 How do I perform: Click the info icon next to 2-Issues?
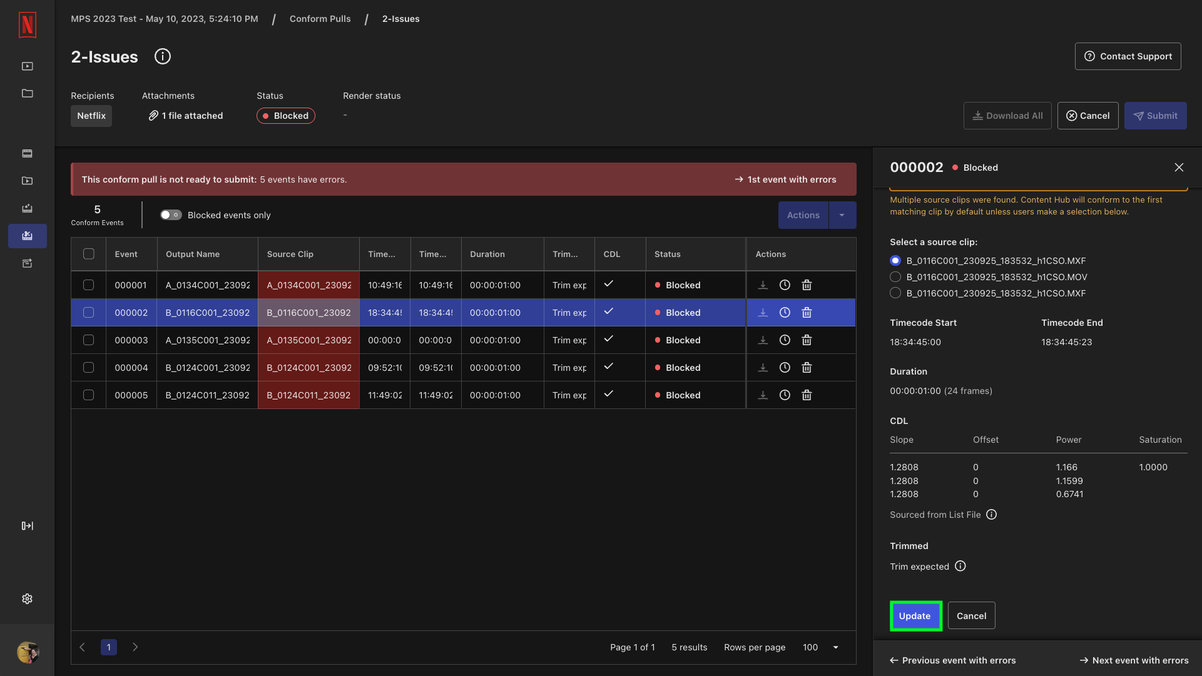163,57
